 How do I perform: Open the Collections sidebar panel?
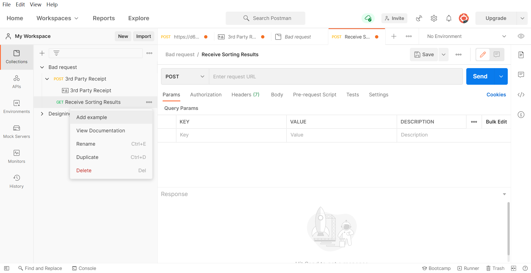pos(17,57)
